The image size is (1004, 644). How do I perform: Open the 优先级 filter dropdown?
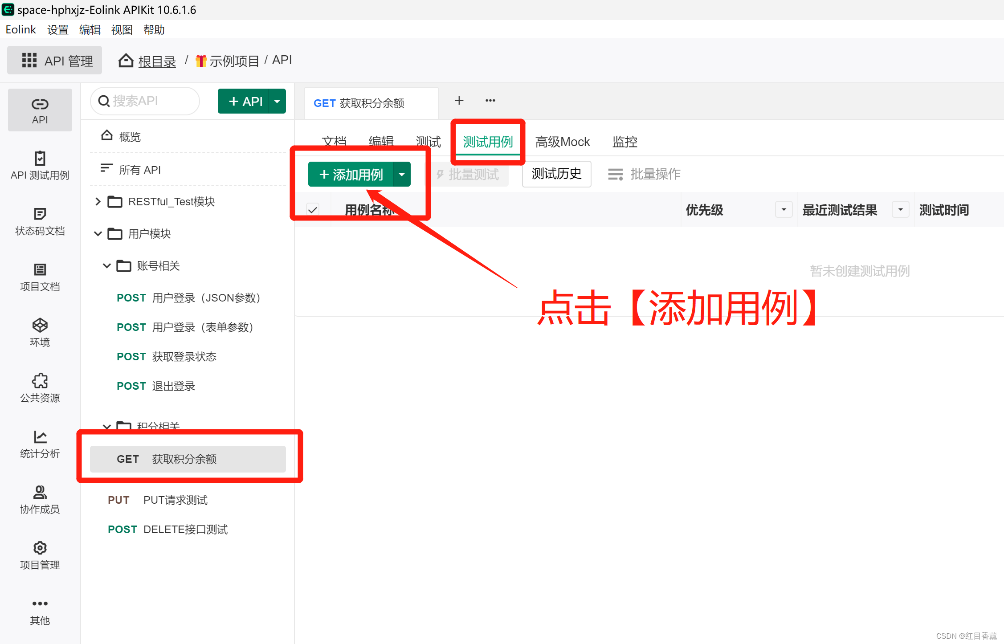click(x=784, y=209)
